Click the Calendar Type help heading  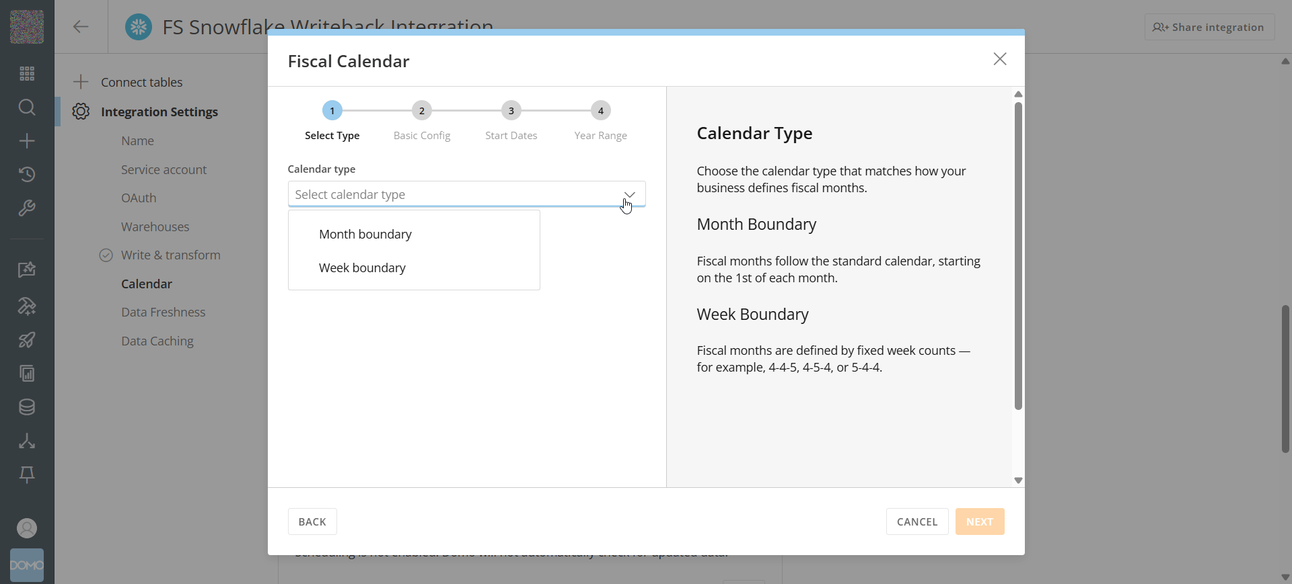[754, 133]
